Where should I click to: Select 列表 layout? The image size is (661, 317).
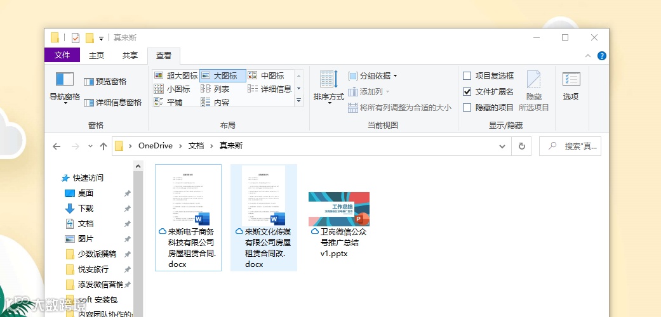(215, 89)
